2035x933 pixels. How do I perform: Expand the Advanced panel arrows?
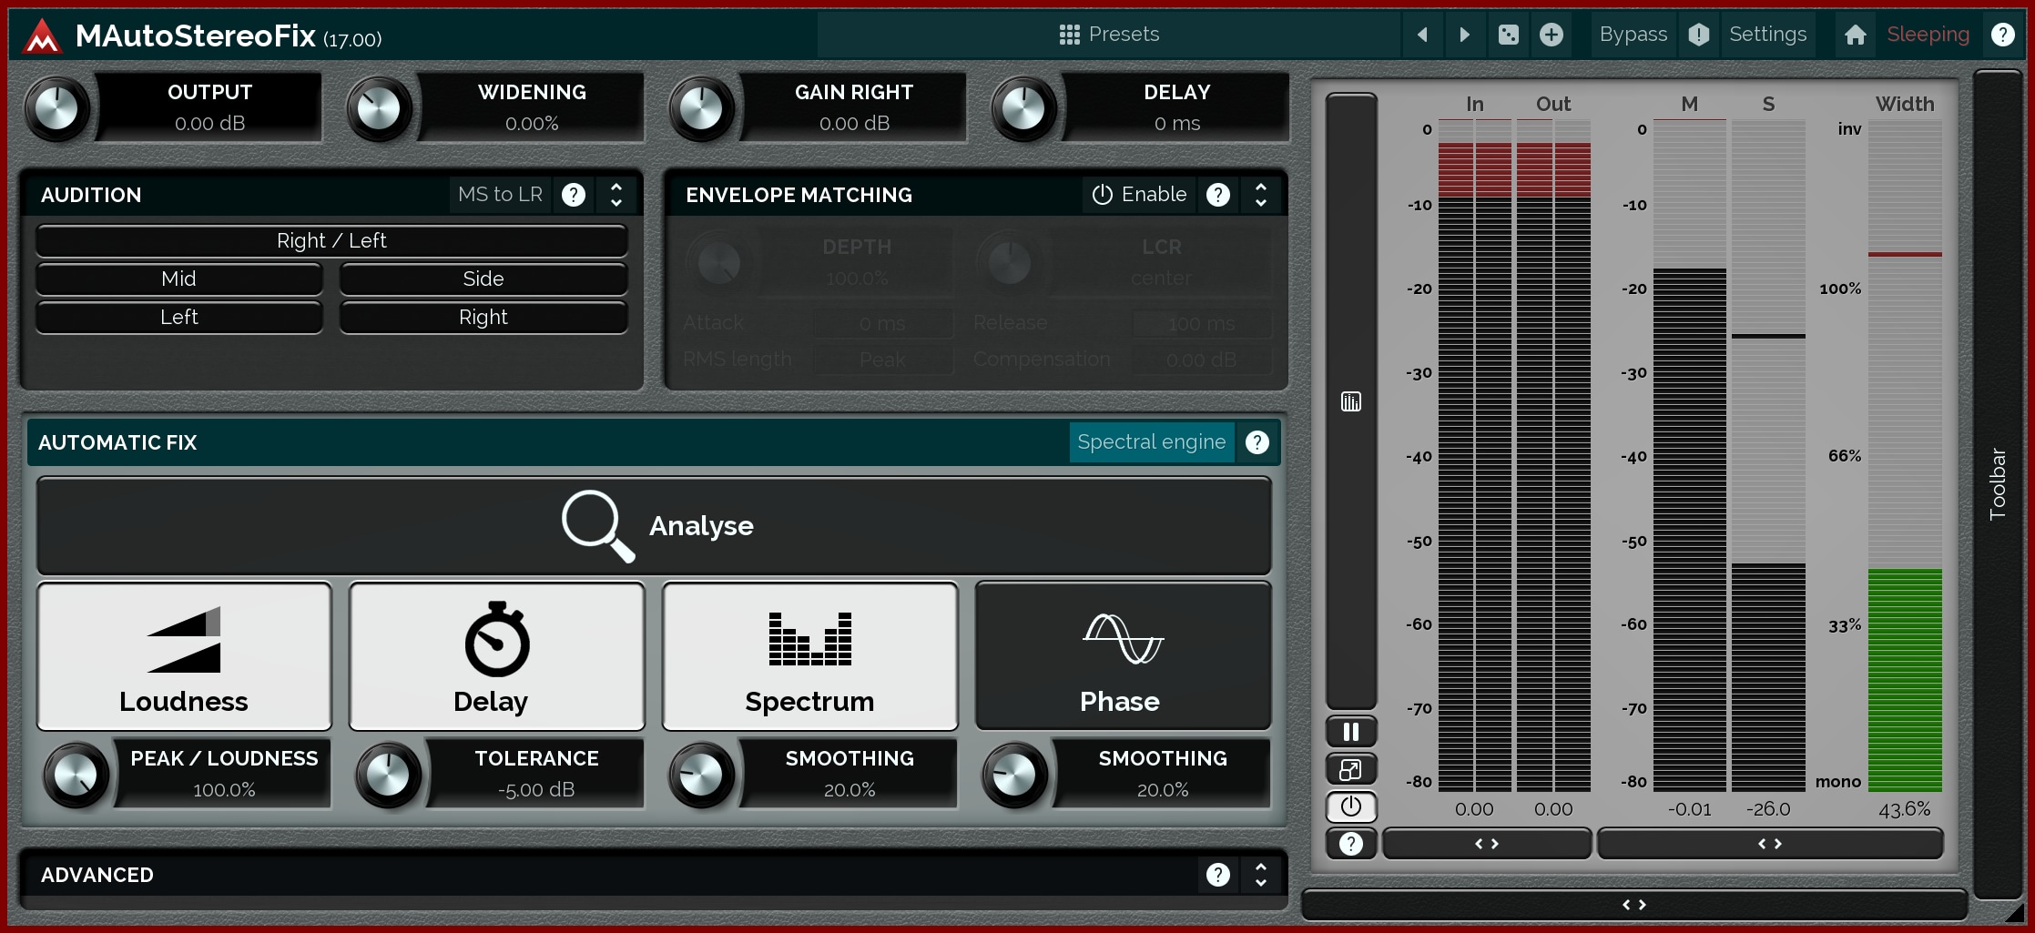coord(1260,875)
